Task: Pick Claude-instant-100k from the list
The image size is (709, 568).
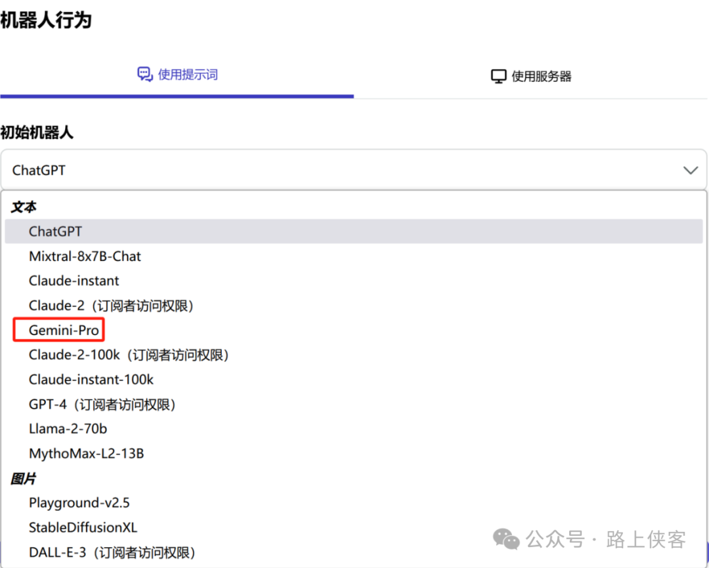Action: 354,380
